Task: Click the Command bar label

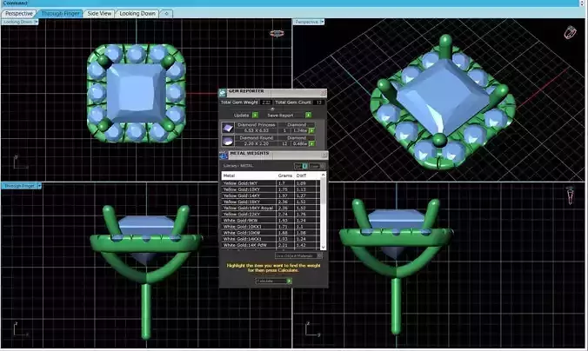Action: click(x=15, y=3)
